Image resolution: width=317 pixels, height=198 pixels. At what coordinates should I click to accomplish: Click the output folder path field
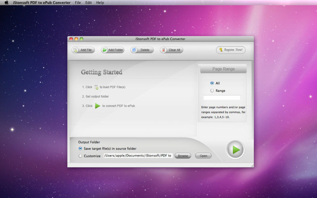pos(138,155)
